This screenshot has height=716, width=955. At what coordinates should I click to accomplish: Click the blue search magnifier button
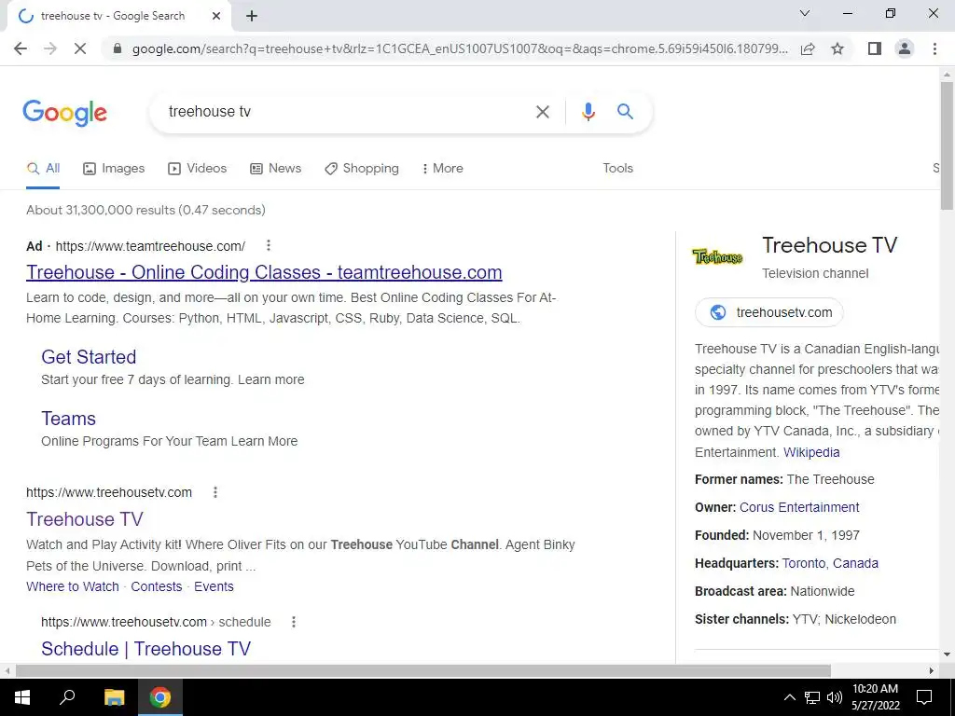coord(625,112)
